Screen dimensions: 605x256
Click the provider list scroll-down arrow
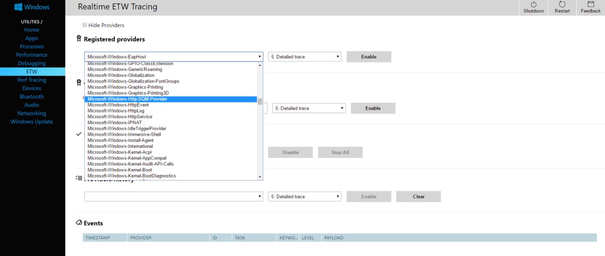[260, 177]
